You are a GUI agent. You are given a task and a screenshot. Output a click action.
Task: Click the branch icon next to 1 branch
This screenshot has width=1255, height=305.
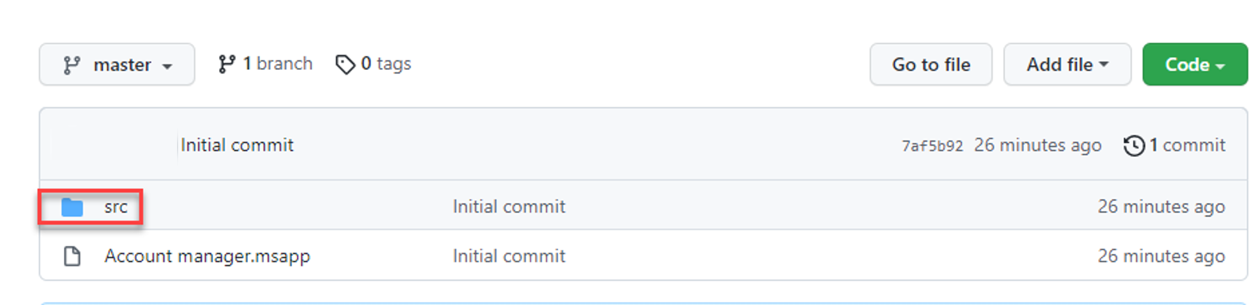pos(227,63)
